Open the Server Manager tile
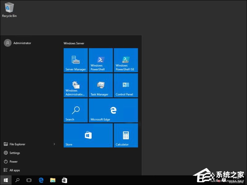The height and width of the screenshot is (185, 247). click(76, 60)
